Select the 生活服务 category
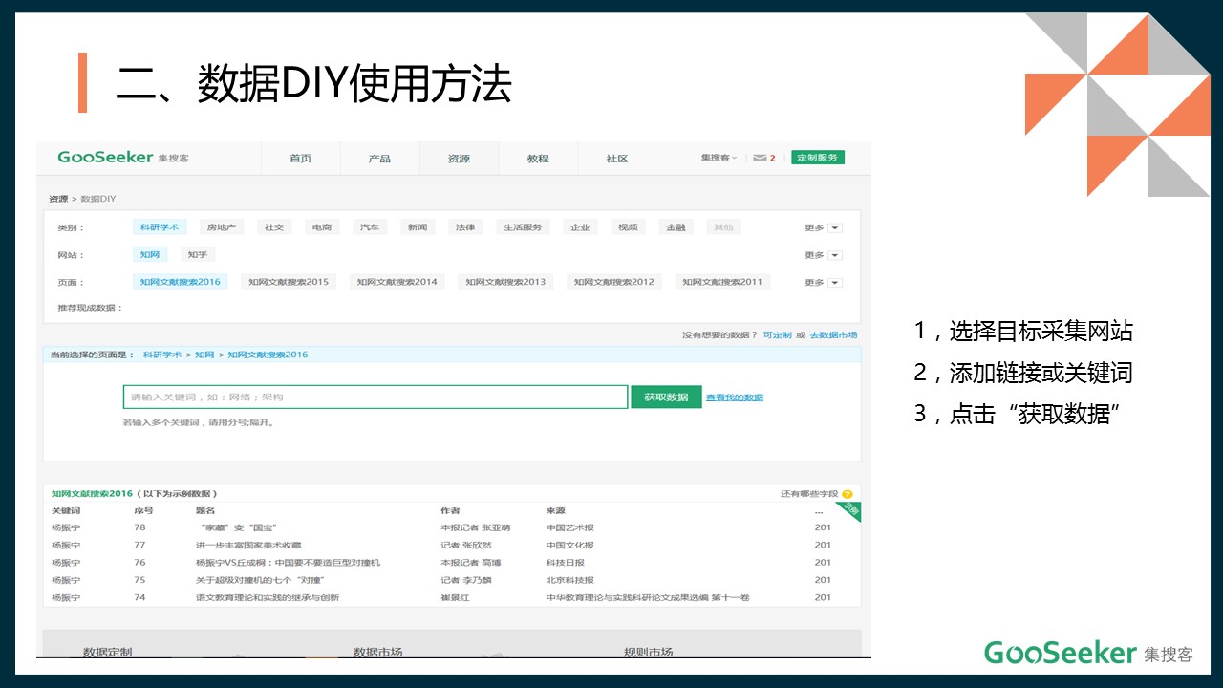The image size is (1223, 688). tap(523, 227)
